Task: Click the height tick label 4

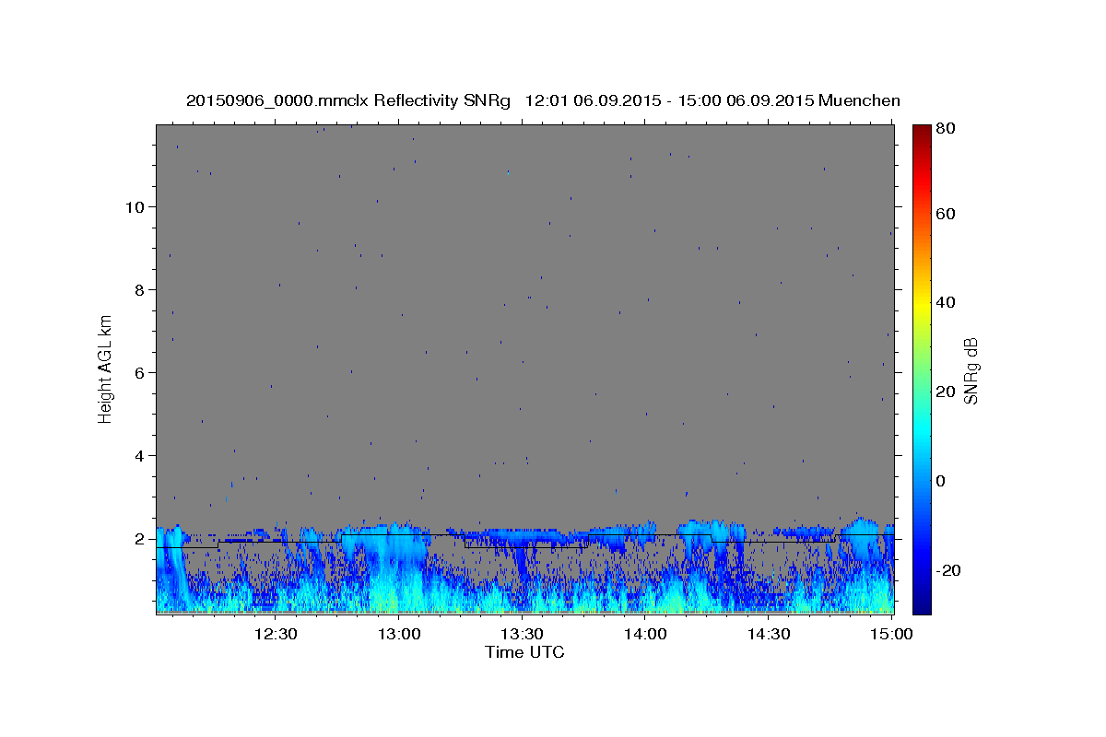Action: [139, 455]
